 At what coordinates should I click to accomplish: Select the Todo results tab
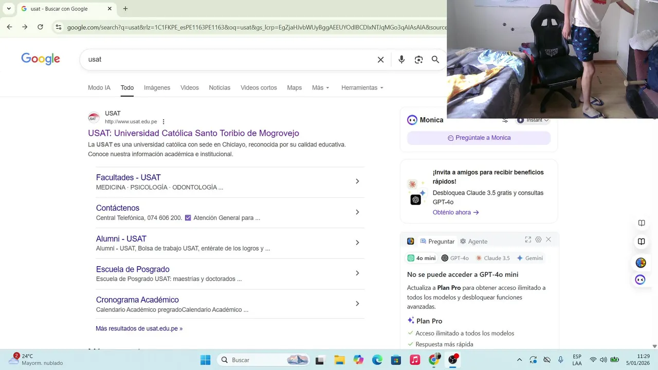pyautogui.click(x=127, y=88)
